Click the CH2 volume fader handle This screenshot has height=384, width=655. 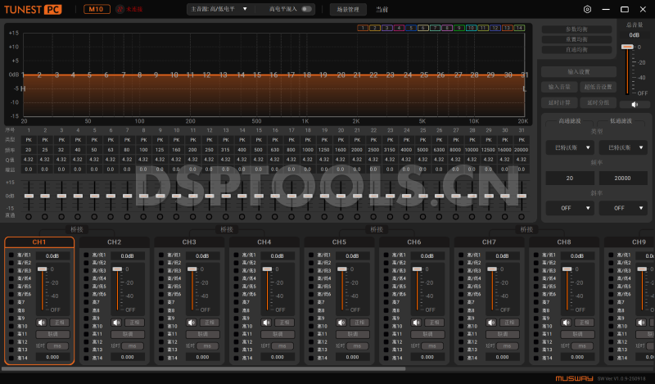(x=116, y=269)
